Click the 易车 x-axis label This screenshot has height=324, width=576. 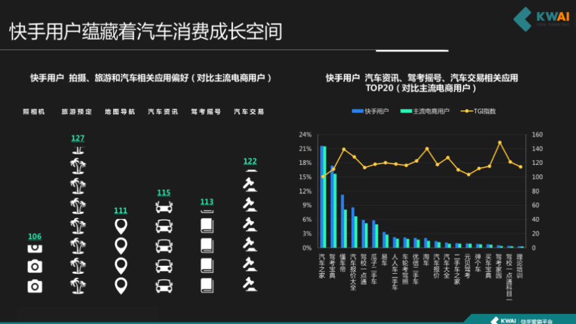pyautogui.click(x=384, y=260)
